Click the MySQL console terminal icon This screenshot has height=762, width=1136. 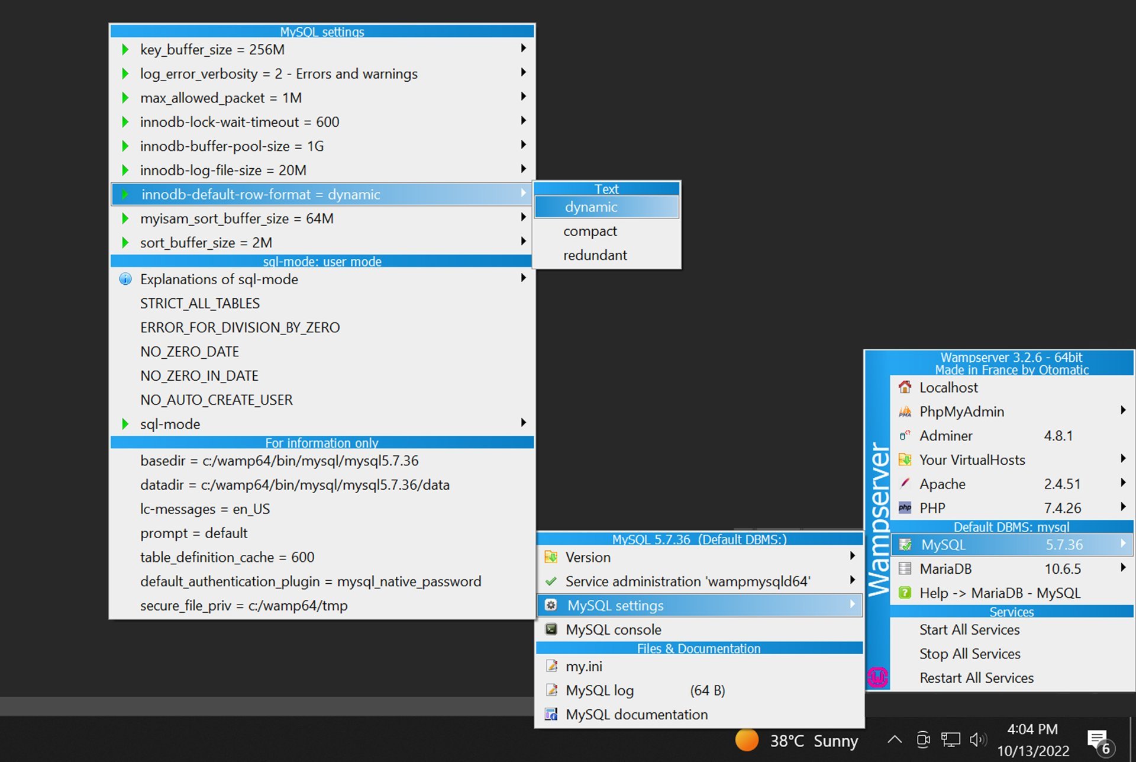tap(551, 629)
